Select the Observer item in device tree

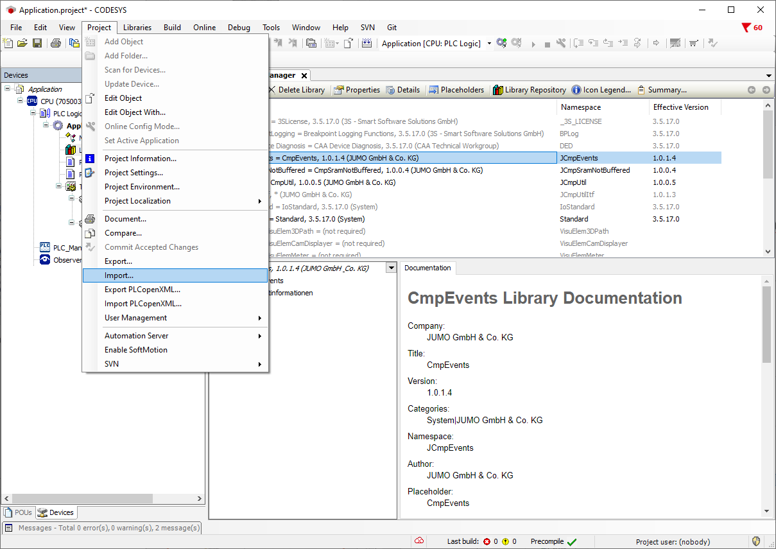(x=67, y=260)
